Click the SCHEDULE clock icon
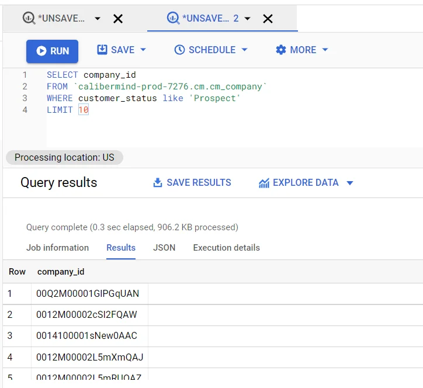The width and height of the screenshot is (423, 388). click(179, 50)
